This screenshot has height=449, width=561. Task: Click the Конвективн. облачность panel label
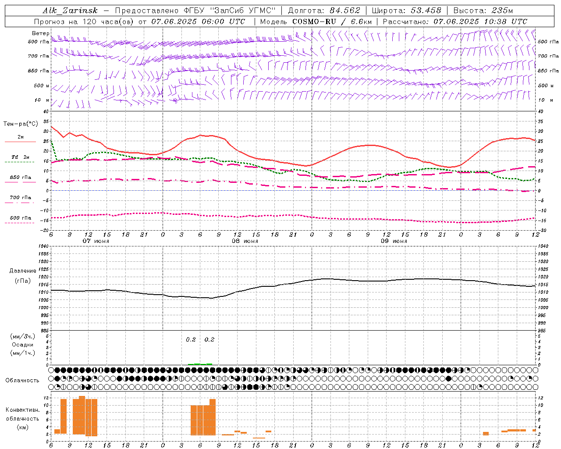click(x=22, y=414)
